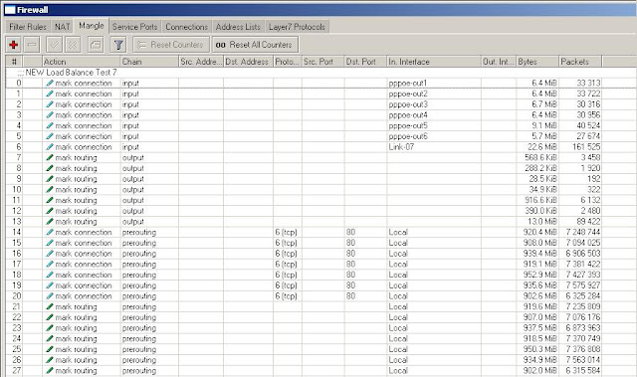637x377 pixels.
Task: Click '7 575 927' packets value
Action: pos(583,285)
